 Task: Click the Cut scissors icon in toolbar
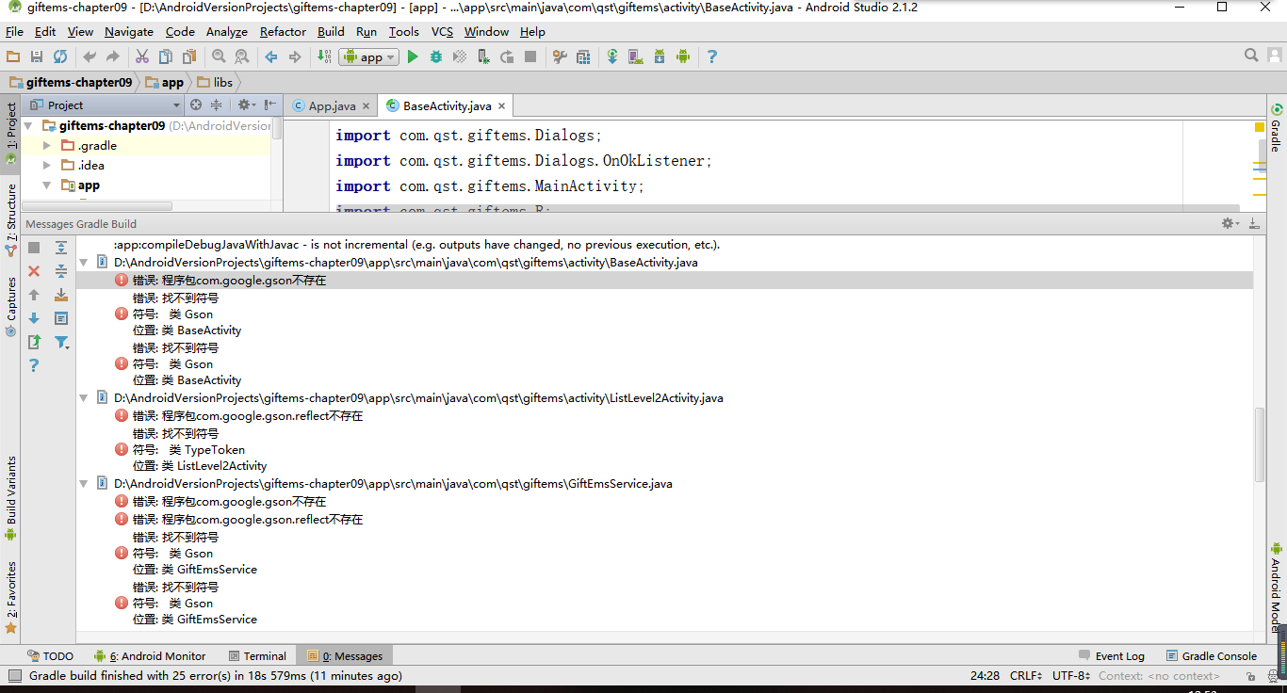coord(142,56)
